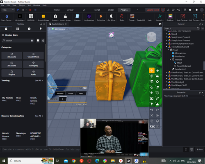Select the F3X Anchor tool
Viewport: 205px width, 164px height.
pos(152,87)
